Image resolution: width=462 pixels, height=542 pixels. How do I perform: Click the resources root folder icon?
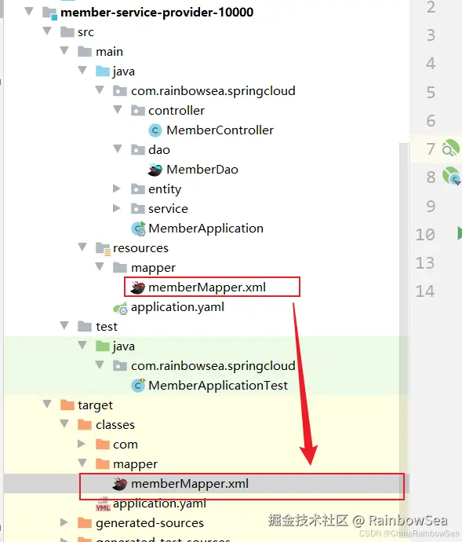[103, 248]
